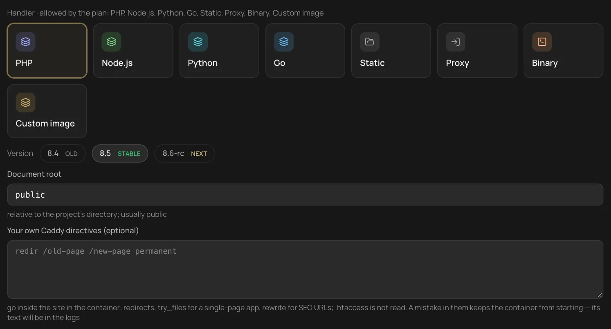Pick the Proxy handler label
This screenshot has width=611, height=329.
click(457, 63)
